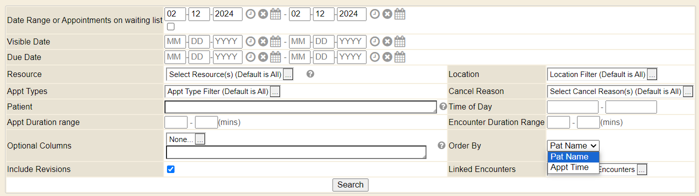Viewport: 699px width, 196px height.
Task: Uncheck the Include Revisions checkbox
Action: pyautogui.click(x=170, y=169)
